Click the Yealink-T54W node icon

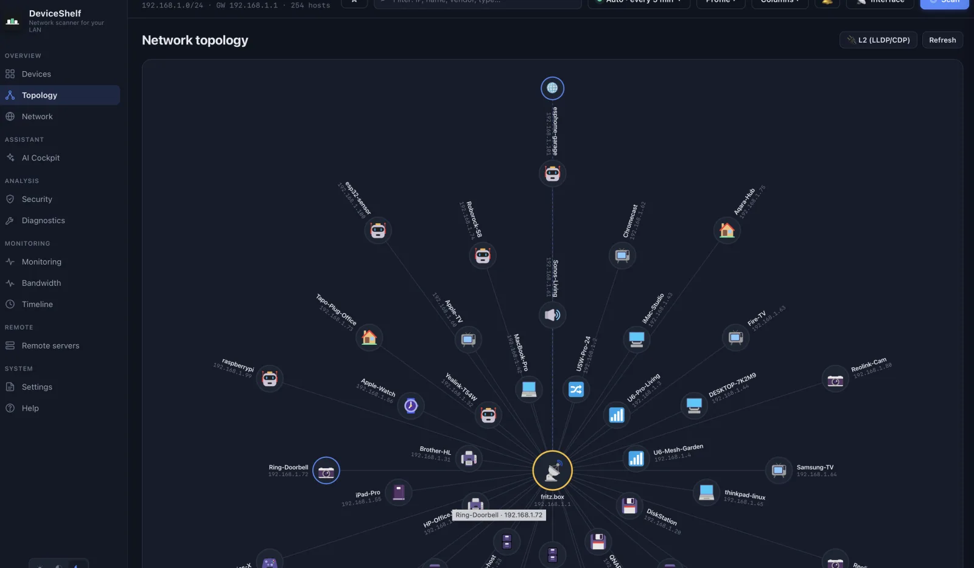[x=488, y=415]
